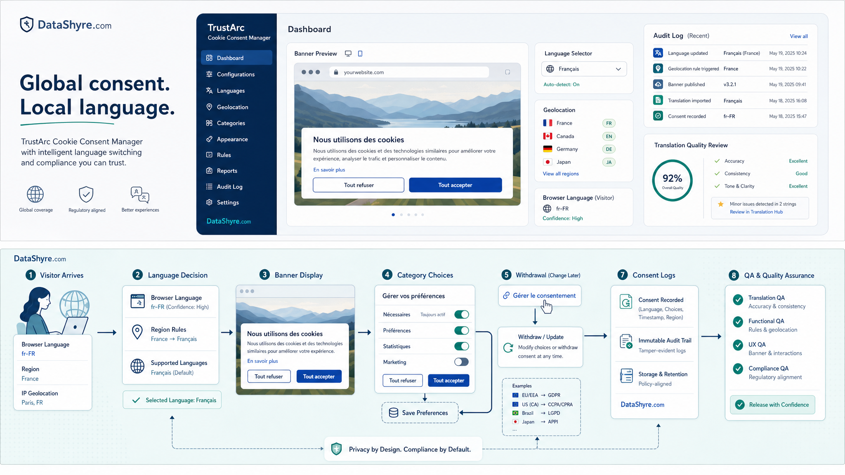The height and width of the screenshot is (475, 845).
Task: Click the Regulatory aligned shield icon
Action: point(86,194)
